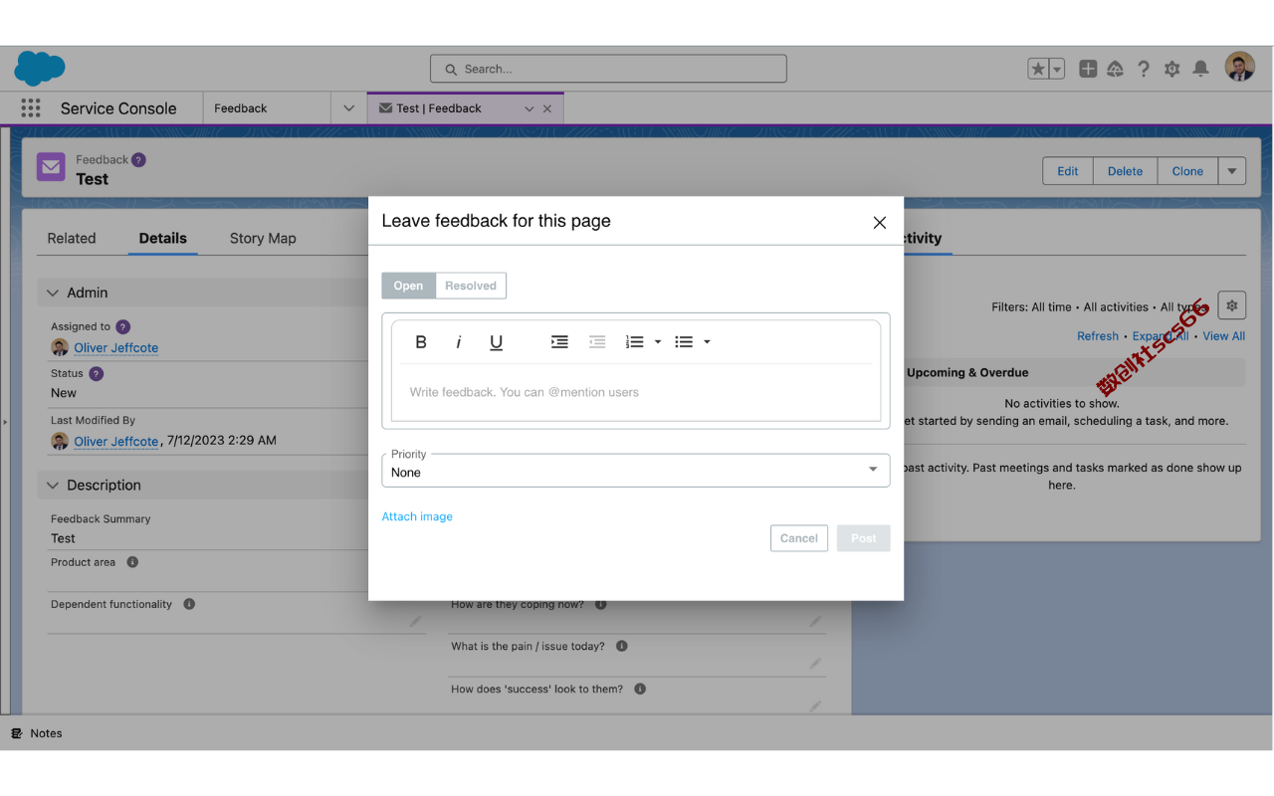Click the Favorites star icon

click(1038, 69)
